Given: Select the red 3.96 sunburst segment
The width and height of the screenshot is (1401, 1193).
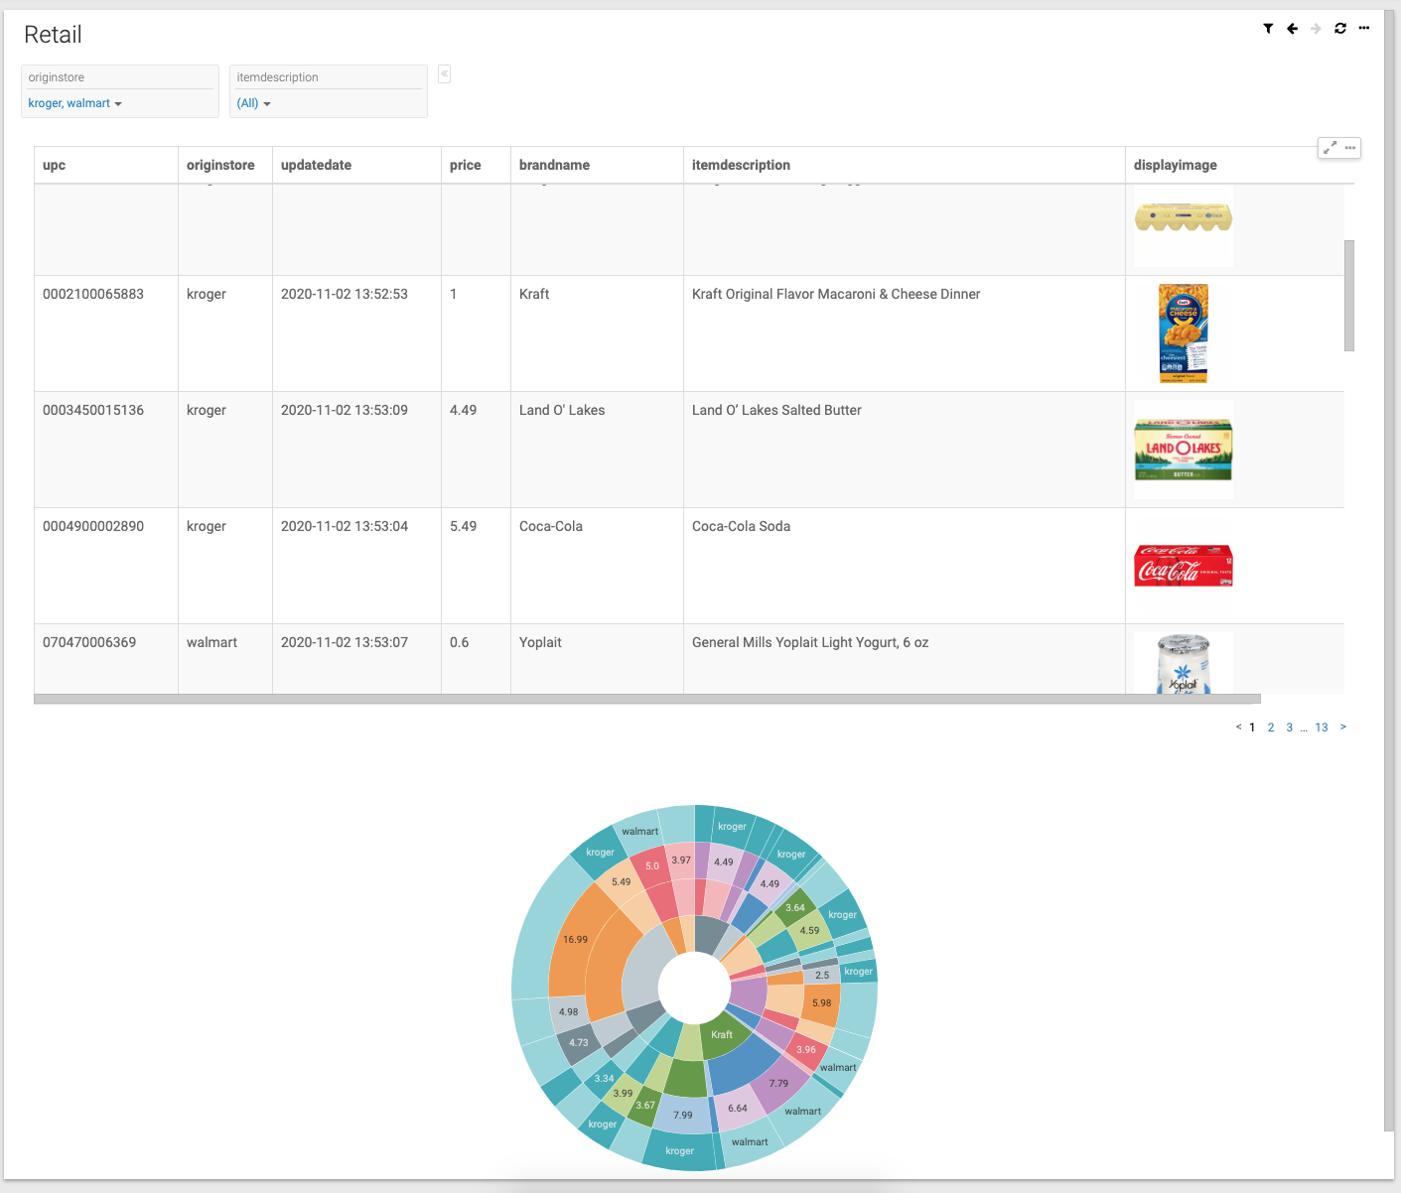Looking at the screenshot, I should 806,1049.
